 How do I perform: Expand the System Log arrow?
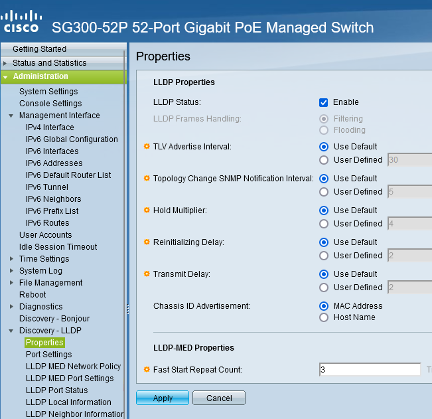pyautogui.click(x=11, y=271)
